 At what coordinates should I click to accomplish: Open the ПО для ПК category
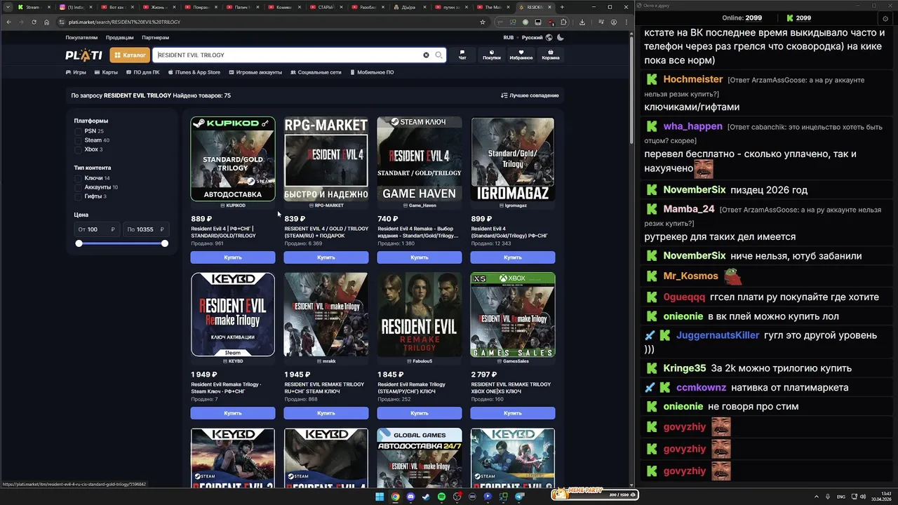(143, 72)
